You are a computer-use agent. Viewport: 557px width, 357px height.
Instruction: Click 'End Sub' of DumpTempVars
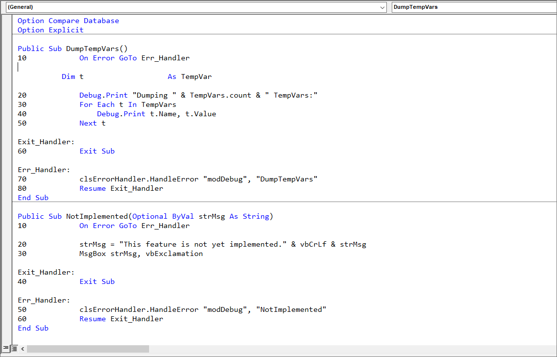[x=33, y=198]
